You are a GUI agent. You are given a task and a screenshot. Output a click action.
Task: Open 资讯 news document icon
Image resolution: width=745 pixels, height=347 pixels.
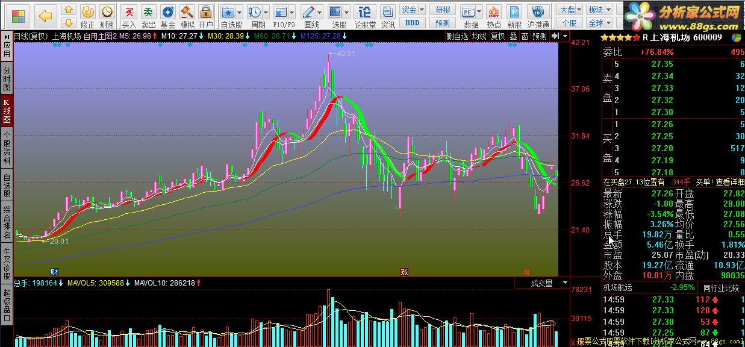(x=388, y=15)
